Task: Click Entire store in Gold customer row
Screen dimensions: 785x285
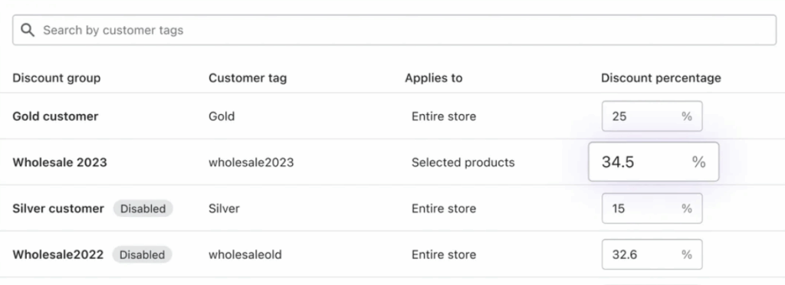Action: coord(444,116)
